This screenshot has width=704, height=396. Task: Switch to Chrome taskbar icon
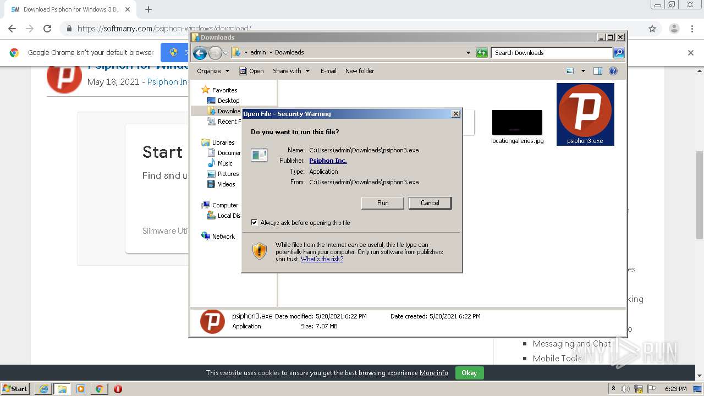pos(99,389)
